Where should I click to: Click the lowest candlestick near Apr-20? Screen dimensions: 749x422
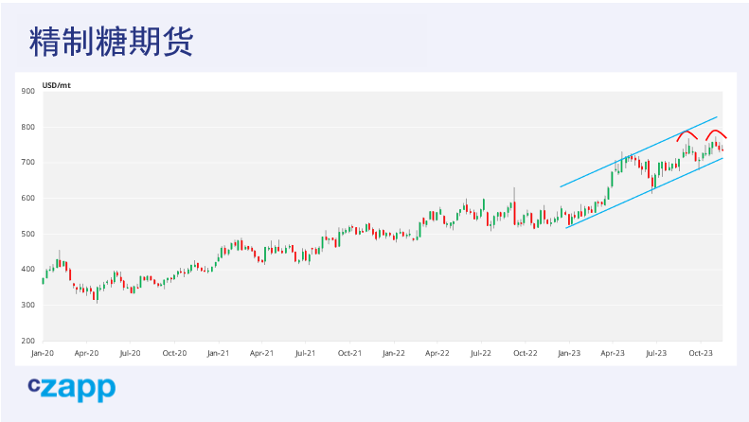click(95, 296)
